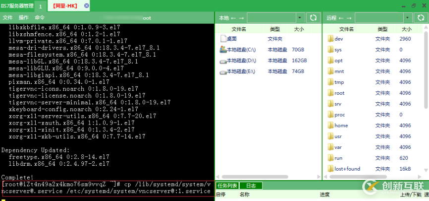Go forward in remote panel navigation
Image resolution: width=429 pixels, height=201 pixels.
coord(349,18)
